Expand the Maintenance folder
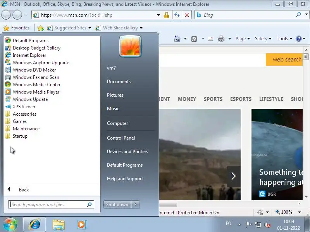Image resolution: width=310 pixels, height=232 pixels. [22, 129]
